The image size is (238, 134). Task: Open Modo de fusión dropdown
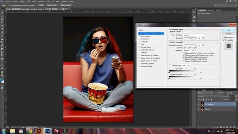194,35
